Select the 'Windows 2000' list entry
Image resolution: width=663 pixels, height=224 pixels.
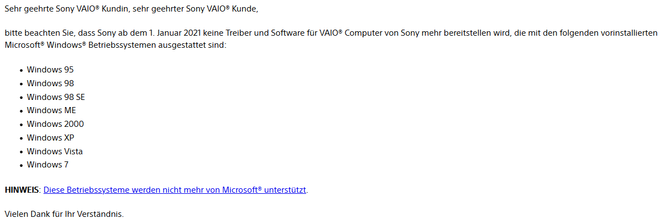[x=55, y=124]
